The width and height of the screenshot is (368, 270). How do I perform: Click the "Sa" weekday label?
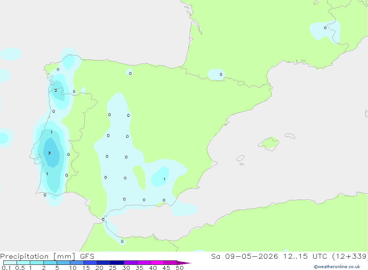[215, 256]
